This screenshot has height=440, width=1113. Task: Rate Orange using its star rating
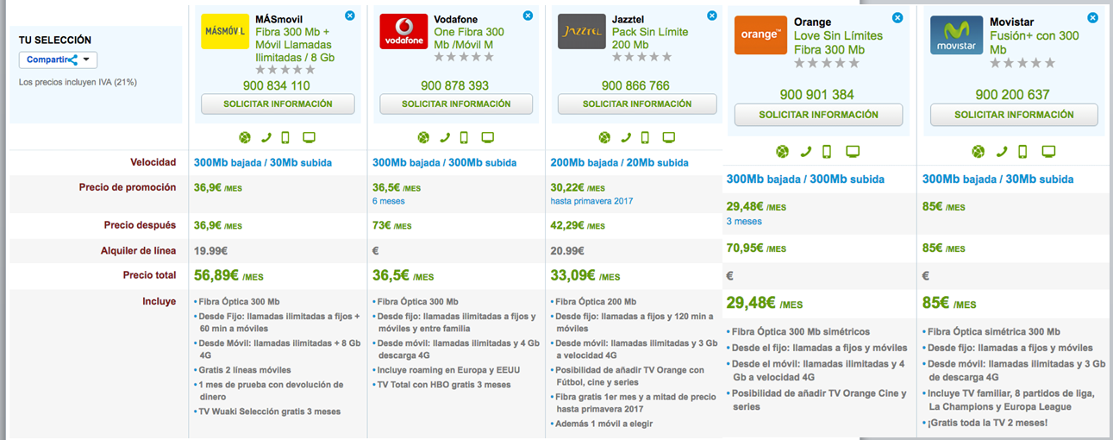click(826, 63)
